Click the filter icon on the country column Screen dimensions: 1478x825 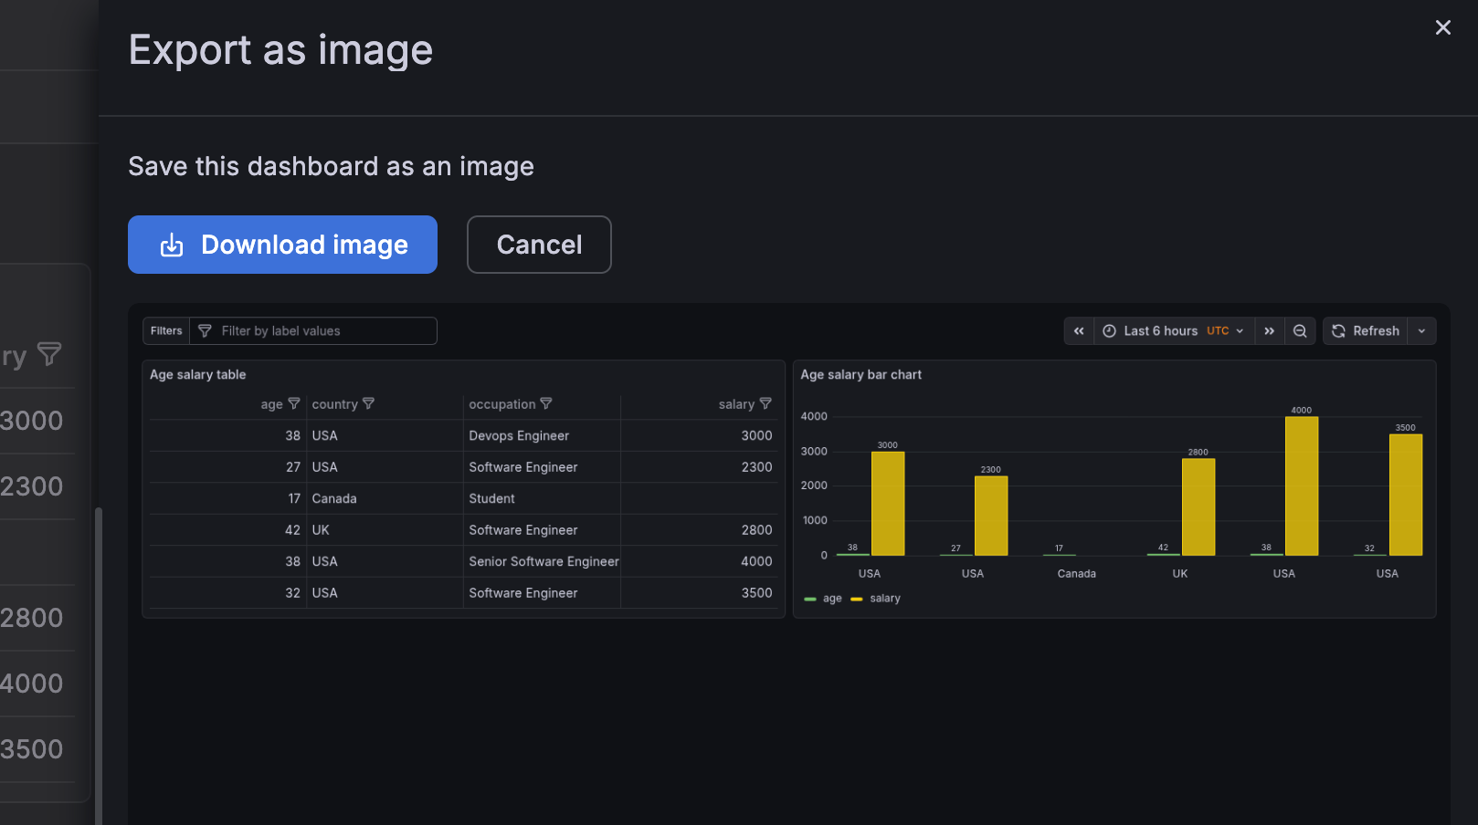click(x=369, y=403)
